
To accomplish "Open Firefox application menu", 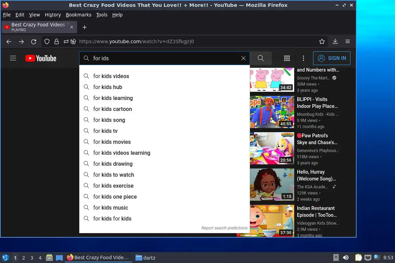I will (x=348, y=41).
